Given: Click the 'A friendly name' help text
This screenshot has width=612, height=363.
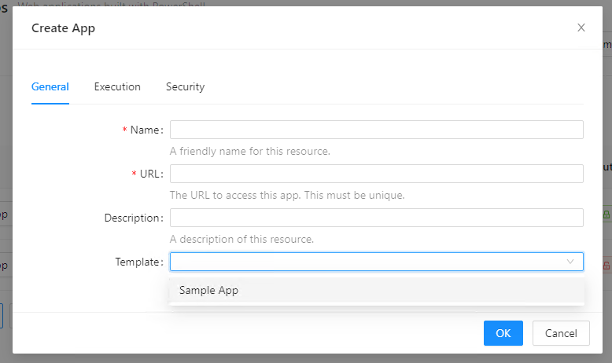Looking at the screenshot, I should [250, 151].
